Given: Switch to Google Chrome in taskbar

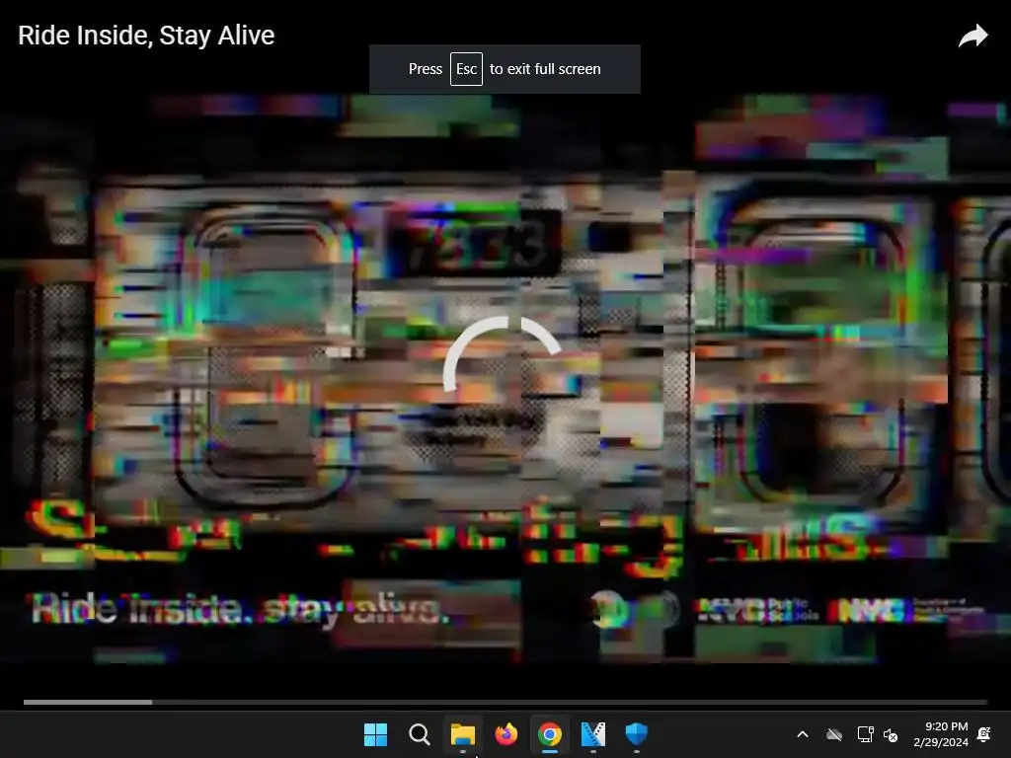Looking at the screenshot, I should click(549, 734).
